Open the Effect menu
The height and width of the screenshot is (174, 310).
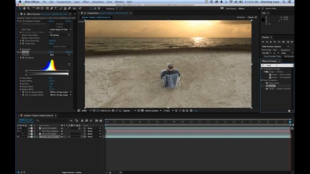click(86, 2)
